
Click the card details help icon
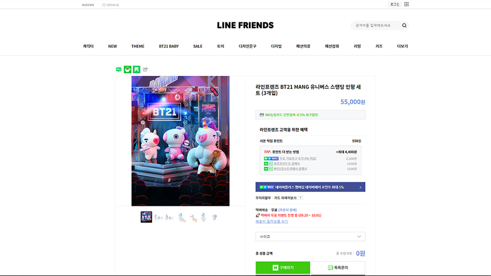(x=300, y=198)
